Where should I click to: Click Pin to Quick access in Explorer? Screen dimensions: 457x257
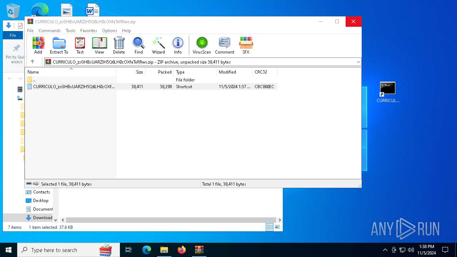pyautogui.click(x=15, y=54)
